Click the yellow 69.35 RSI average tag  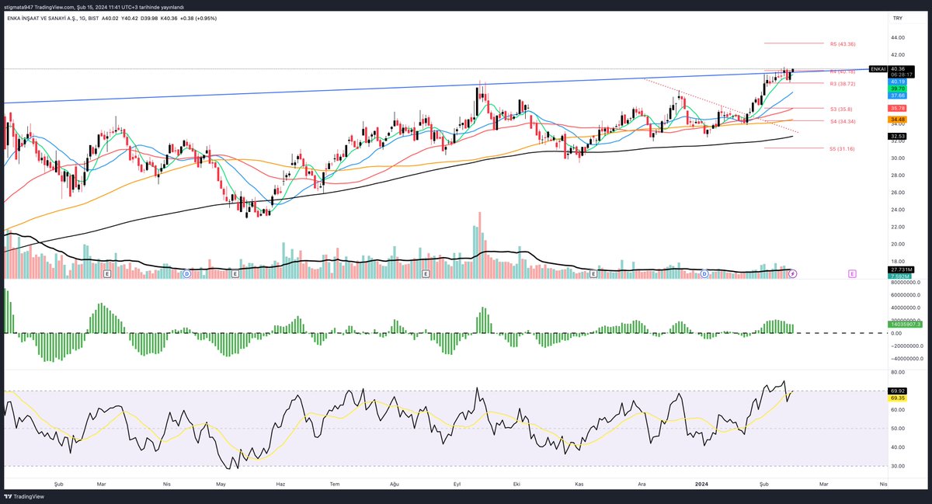pos(898,398)
